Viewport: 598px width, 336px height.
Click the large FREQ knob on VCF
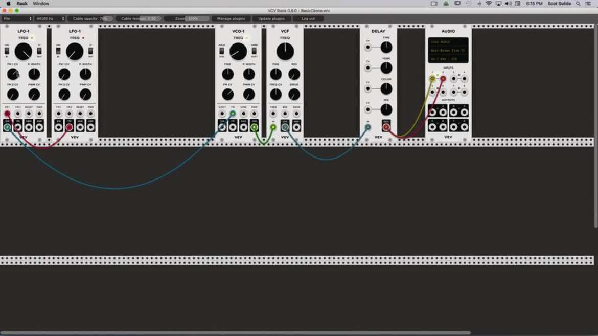point(285,52)
